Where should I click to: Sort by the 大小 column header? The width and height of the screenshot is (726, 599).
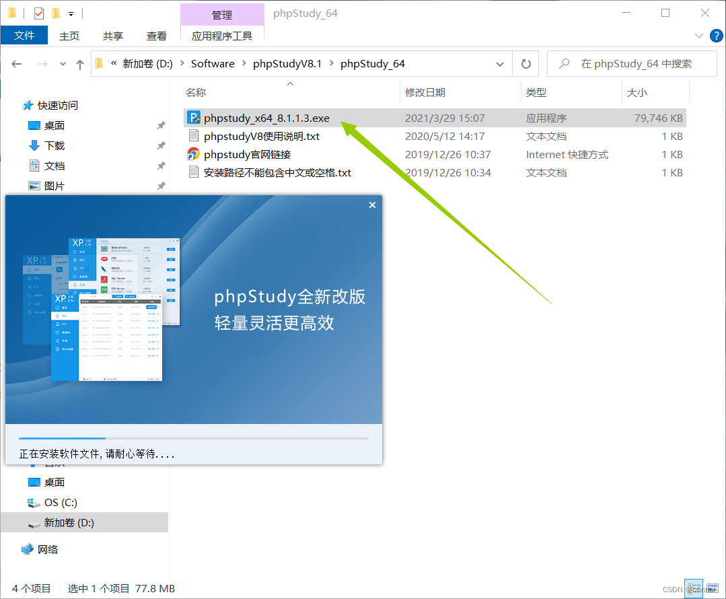637,93
